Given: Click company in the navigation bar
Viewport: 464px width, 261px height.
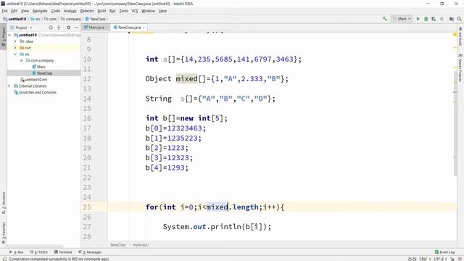Looking at the screenshot, I should point(71,19).
